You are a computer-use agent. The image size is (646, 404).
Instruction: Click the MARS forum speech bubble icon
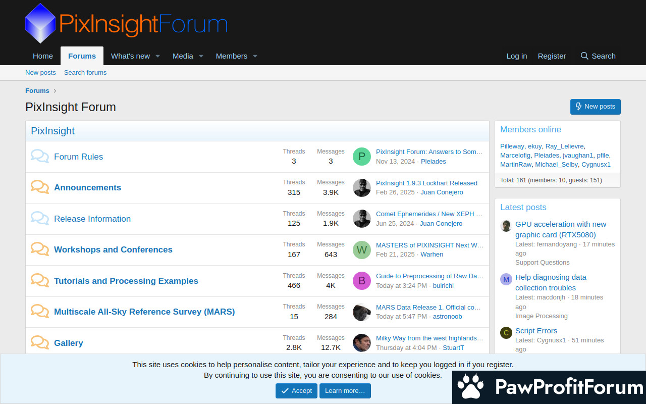(x=40, y=312)
